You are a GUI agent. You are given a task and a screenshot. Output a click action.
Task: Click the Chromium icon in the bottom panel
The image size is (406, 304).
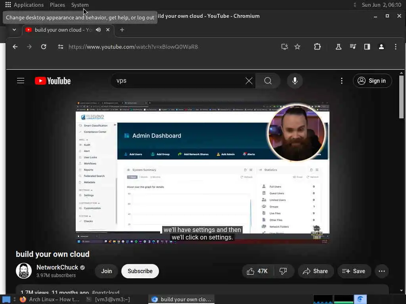(x=360, y=299)
